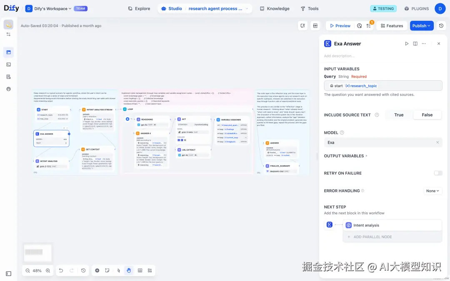Click the app settings sliders icon
The image size is (450, 281).
click(x=9, y=34)
